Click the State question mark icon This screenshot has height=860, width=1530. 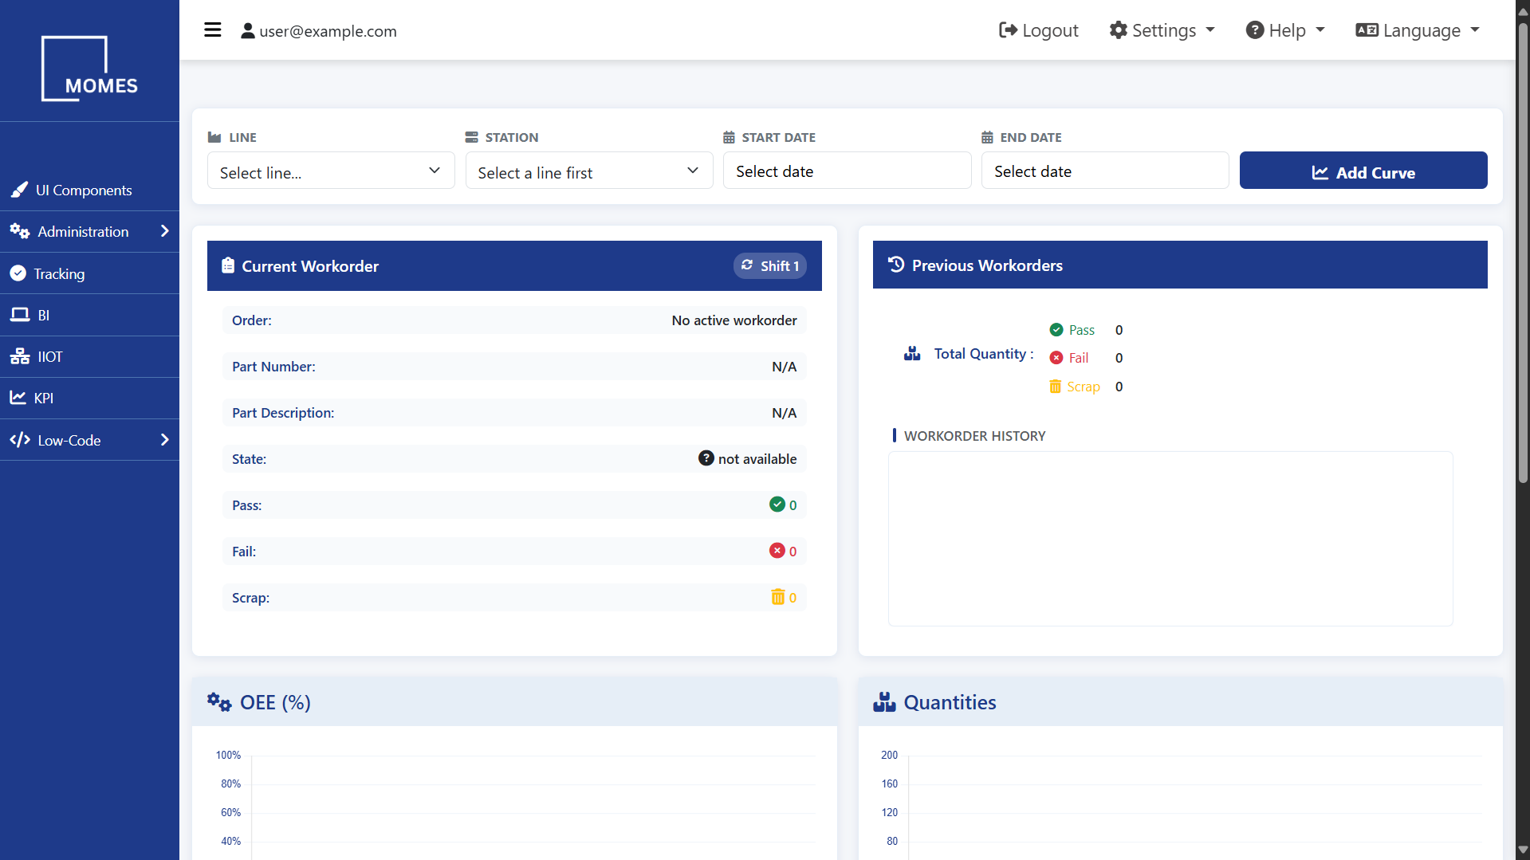coord(706,458)
